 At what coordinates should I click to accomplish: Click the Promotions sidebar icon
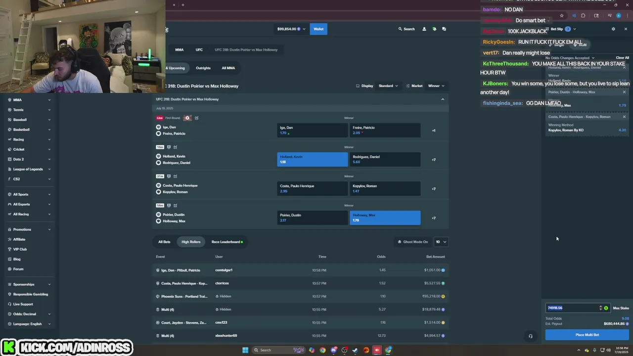coord(9,229)
